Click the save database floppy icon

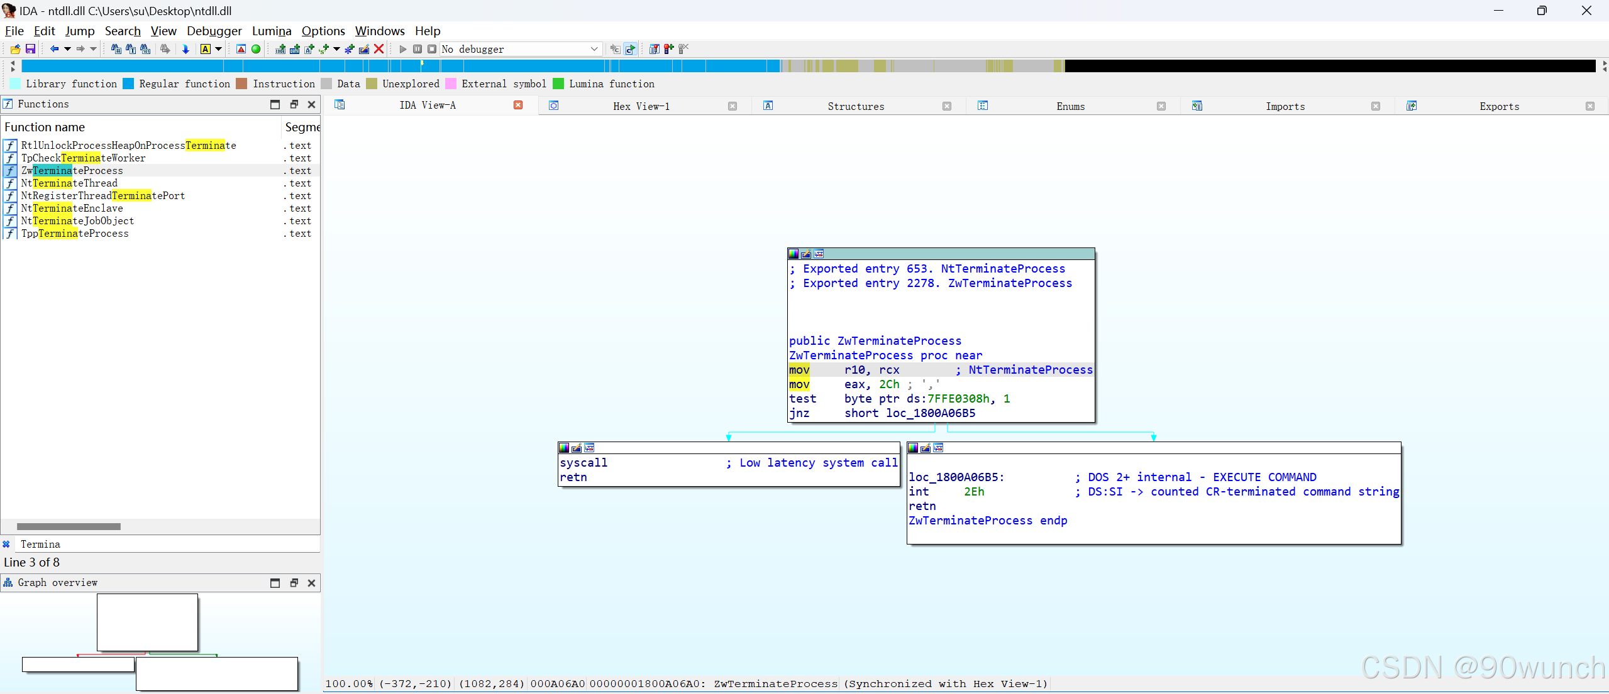tap(30, 49)
